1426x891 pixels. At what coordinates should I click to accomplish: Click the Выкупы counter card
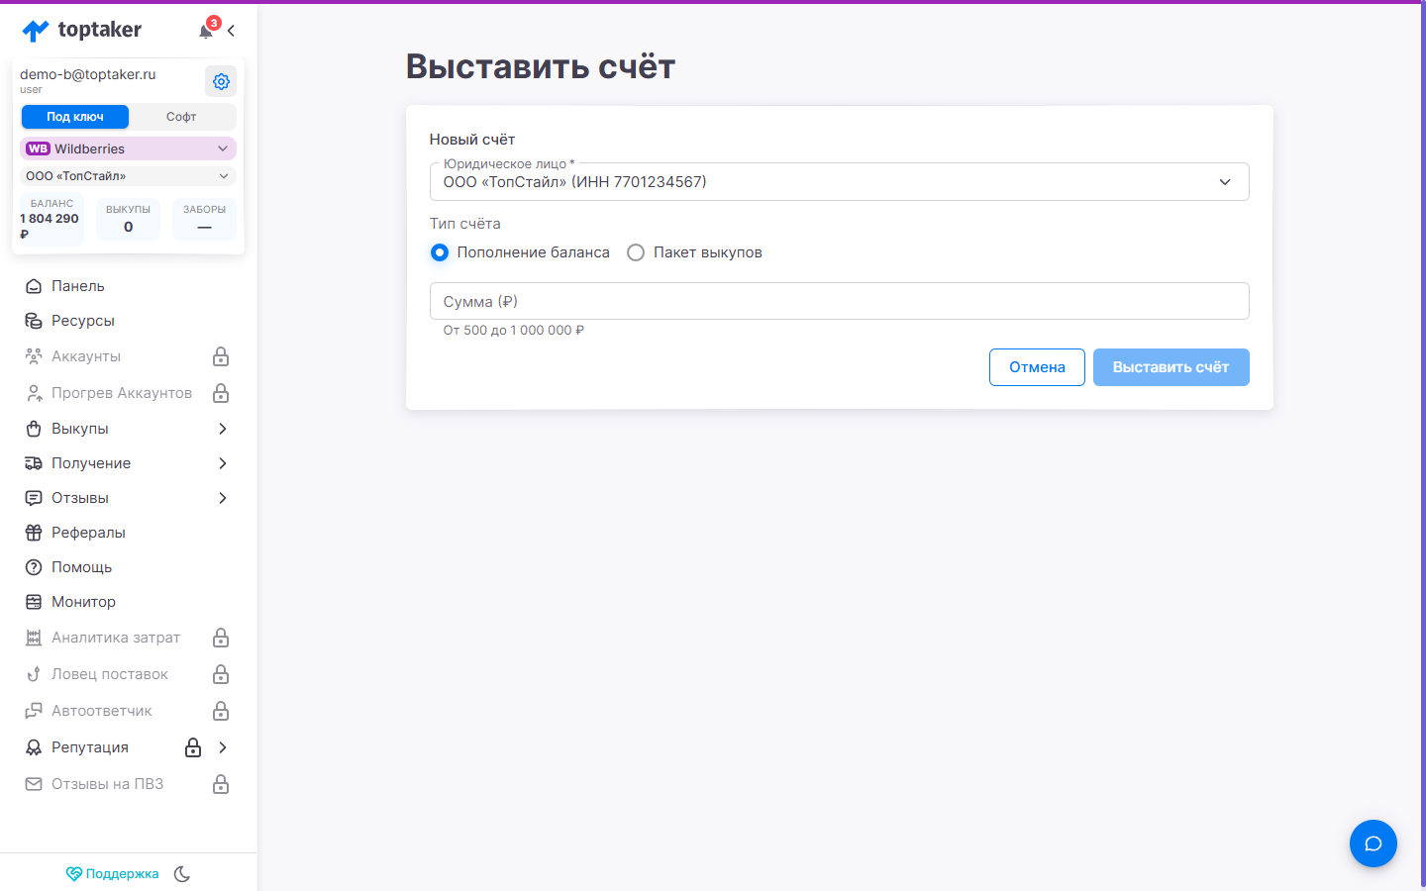click(x=128, y=219)
